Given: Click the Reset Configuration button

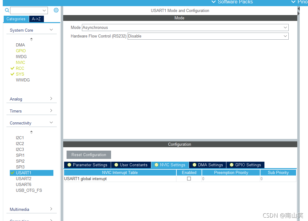Looking at the screenshot, I should pos(89,155).
